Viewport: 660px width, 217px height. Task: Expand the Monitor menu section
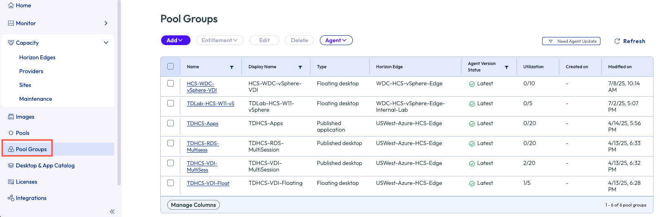tap(106, 24)
